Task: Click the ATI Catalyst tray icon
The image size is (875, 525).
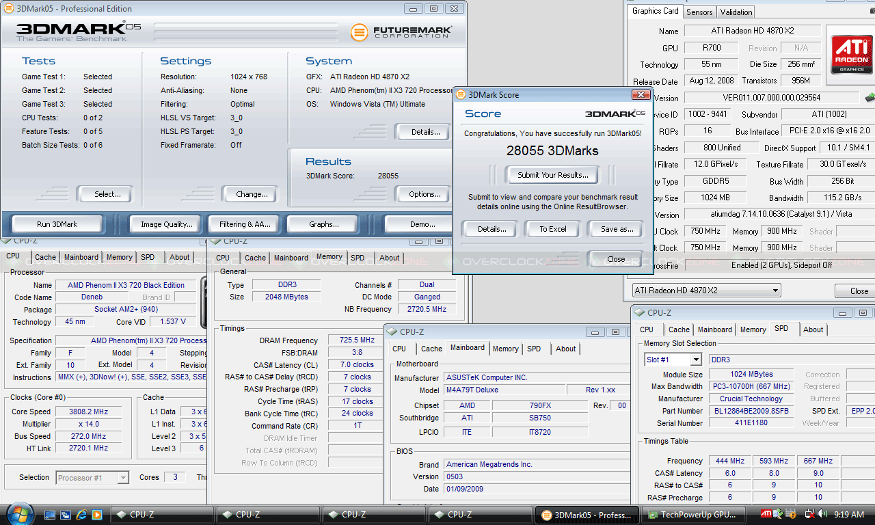Action: click(767, 514)
